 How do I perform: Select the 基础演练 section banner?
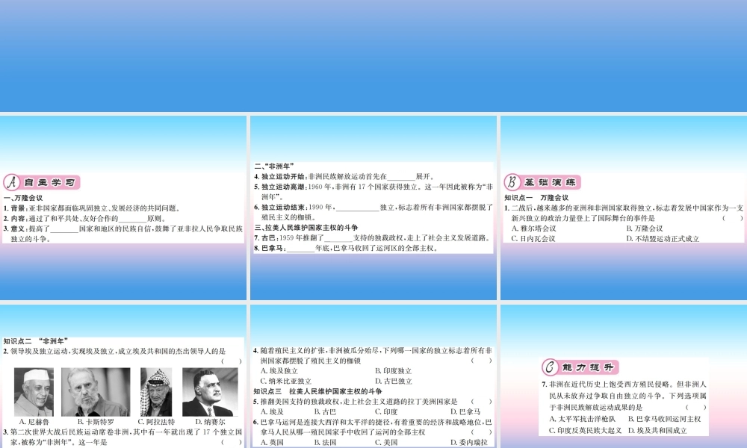[542, 182]
